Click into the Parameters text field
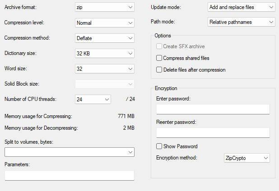Image resolution: width=279 pixels, height=191 pixels. [70, 175]
